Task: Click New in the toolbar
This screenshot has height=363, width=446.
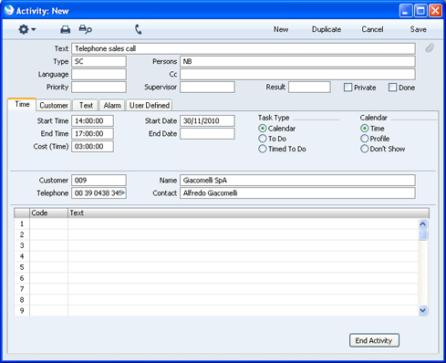Action: click(281, 29)
